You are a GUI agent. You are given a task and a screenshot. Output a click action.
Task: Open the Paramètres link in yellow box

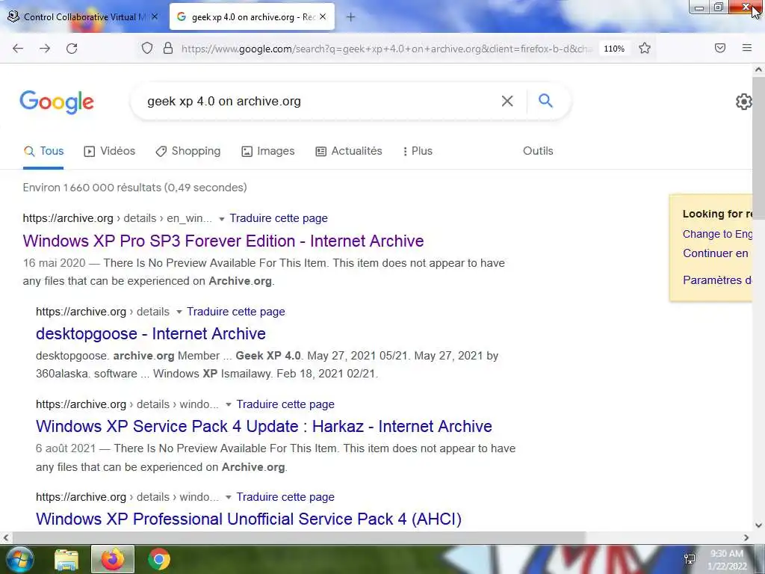(717, 280)
